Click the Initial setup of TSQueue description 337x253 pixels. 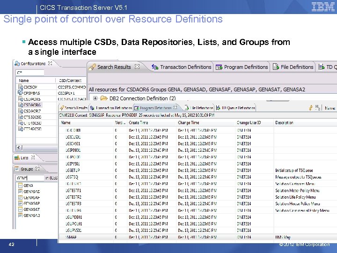coord(294,171)
